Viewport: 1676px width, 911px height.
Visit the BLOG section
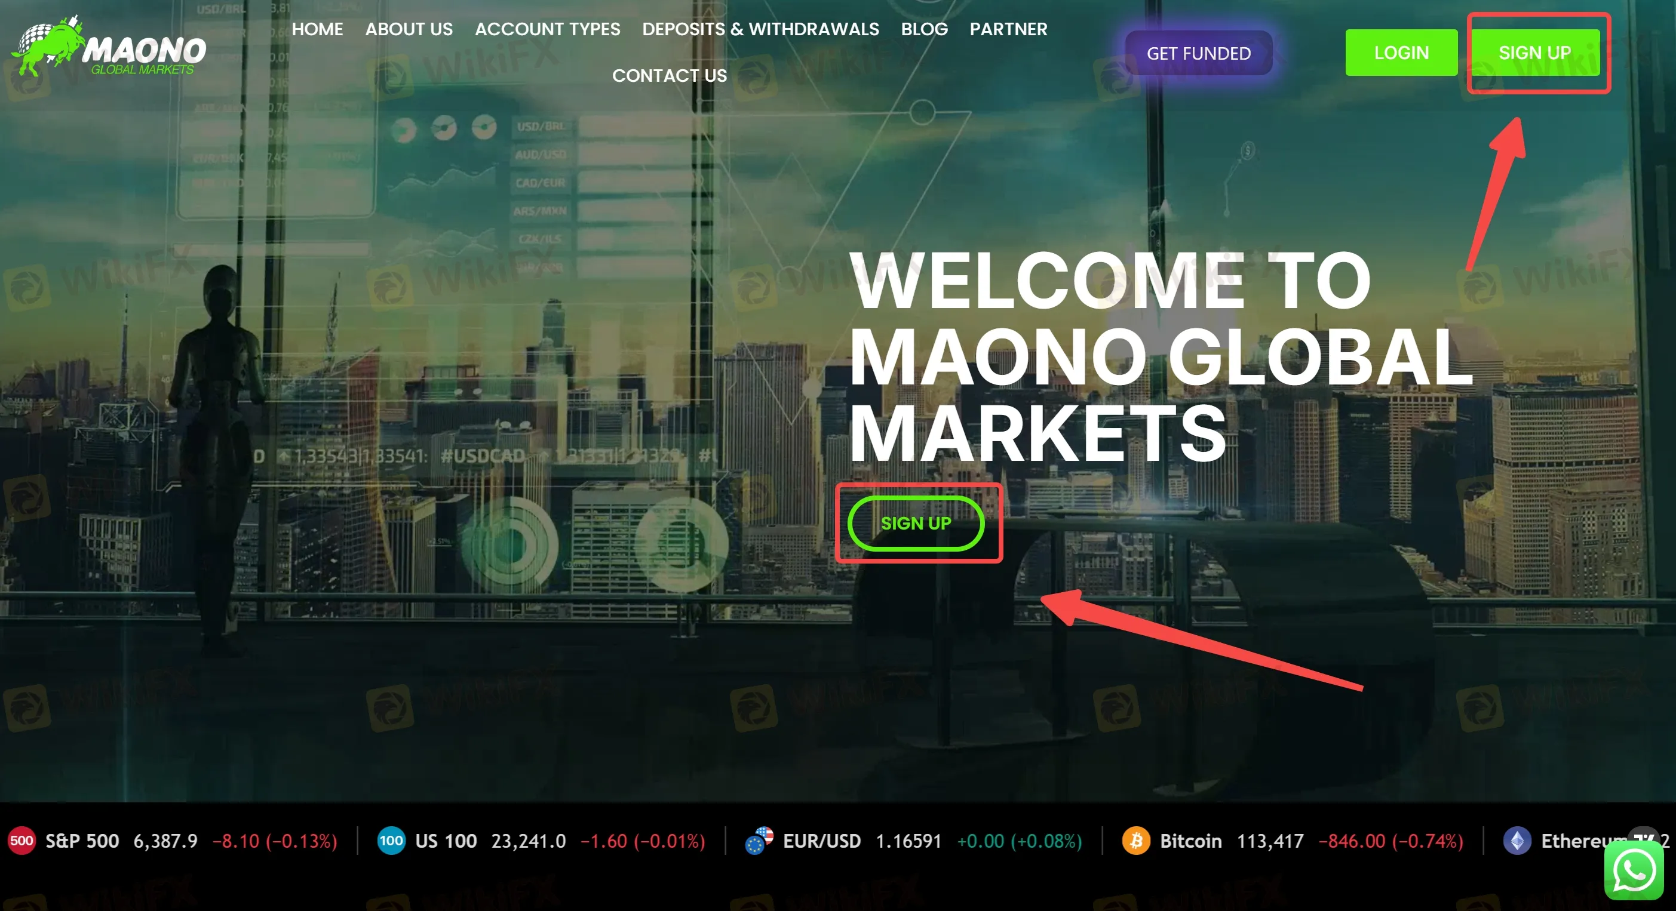coord(924,29)
